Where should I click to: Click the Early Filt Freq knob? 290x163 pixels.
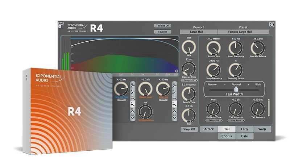tap(121, 89)
